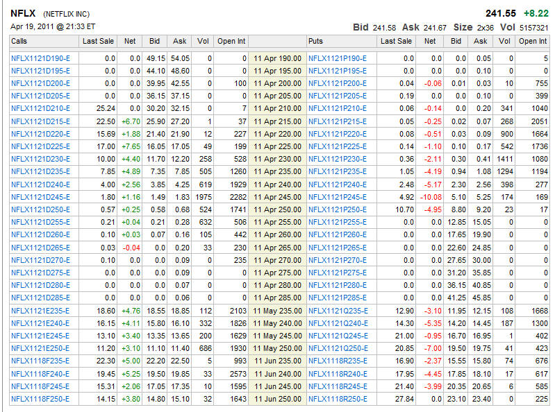The width and height of the screenshot is (555, 412).
Task: Click the NFLX1121D240-E call contract
Action: click(x=40, y=184)
